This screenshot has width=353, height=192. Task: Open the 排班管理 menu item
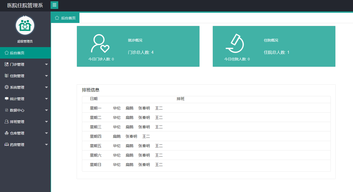click(x=25, y=122)
